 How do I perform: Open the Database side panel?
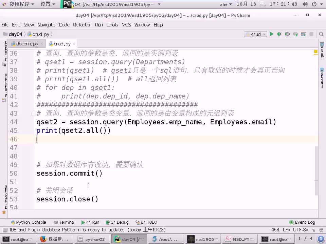(x=322, y=78)
